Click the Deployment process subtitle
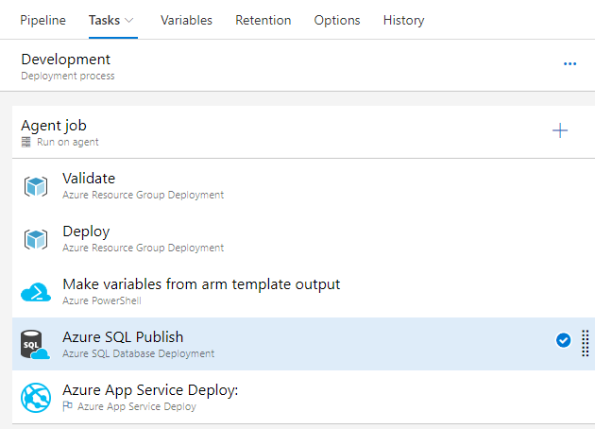Viewport: 595px width, 429px height. 68,76
